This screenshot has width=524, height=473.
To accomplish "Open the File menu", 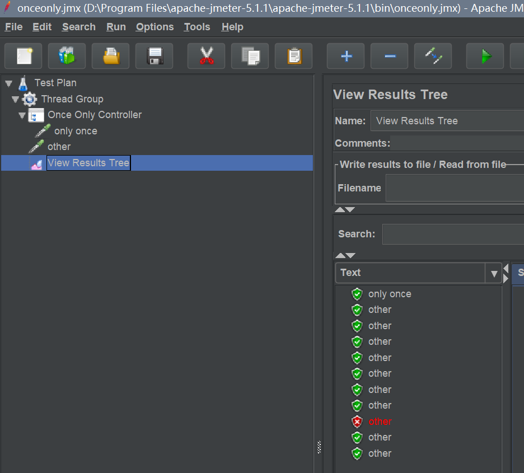I will pos(13,27).
